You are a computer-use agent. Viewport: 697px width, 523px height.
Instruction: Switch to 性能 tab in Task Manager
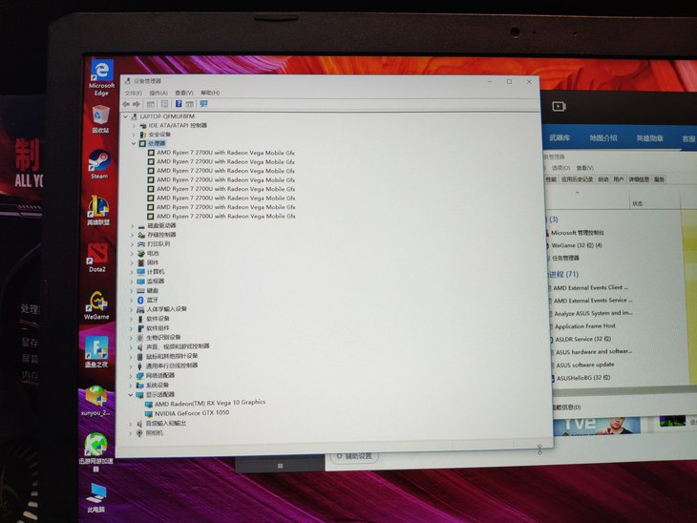coord(551,179)
